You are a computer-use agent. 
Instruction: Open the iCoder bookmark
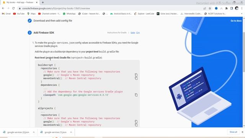[x=89, y=14]
